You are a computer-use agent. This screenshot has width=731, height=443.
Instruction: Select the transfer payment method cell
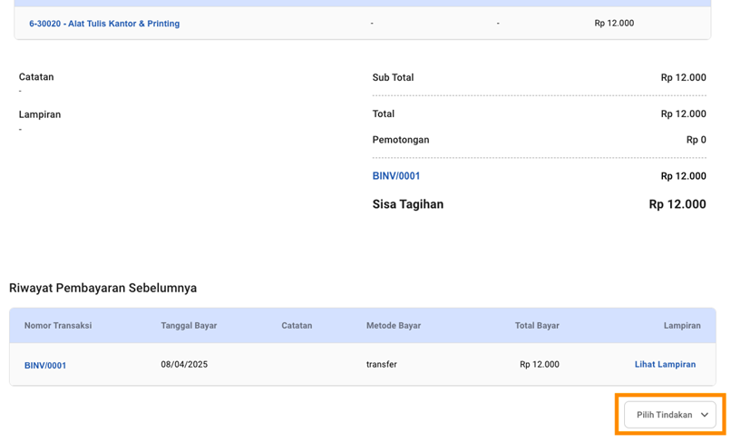coord(382,364)
